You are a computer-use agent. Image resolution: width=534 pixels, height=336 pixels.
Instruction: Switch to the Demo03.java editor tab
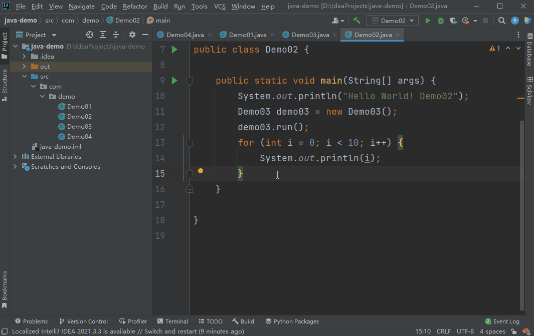pyautogui.click(x=310, y=35)
